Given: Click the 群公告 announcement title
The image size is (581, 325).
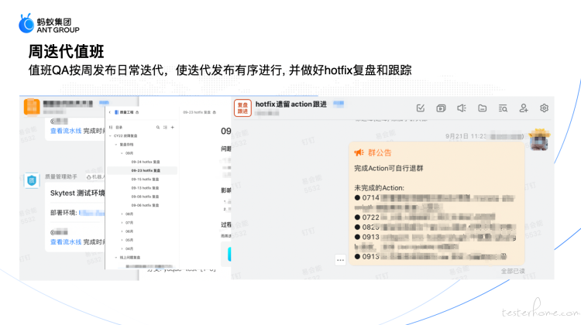Looking at the screenshot, I should coord(380,152).
